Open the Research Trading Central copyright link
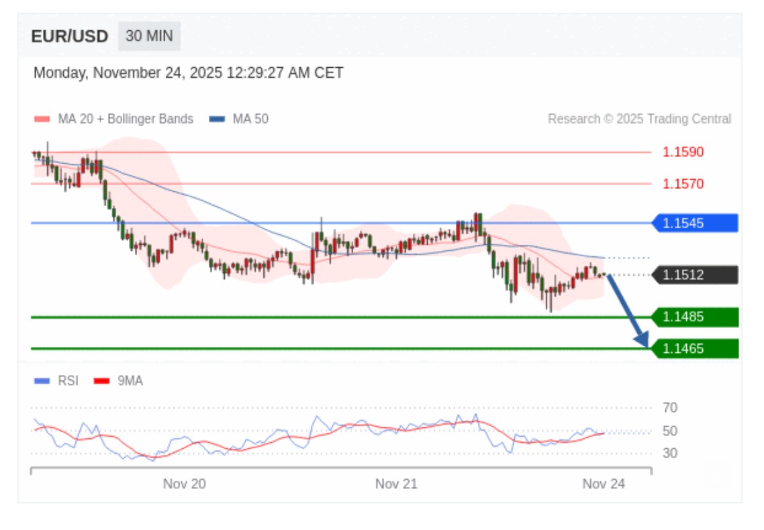 click(x=639, y=119)
